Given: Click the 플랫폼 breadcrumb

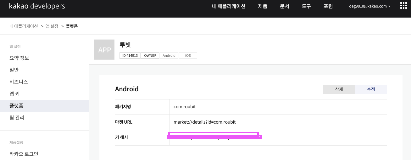Looking at the screenshot, I should pyautogui.click(x=72, y=26).
